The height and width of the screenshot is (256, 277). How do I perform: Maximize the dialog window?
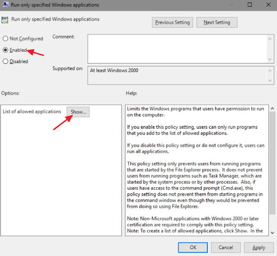[x=250, y=5]
